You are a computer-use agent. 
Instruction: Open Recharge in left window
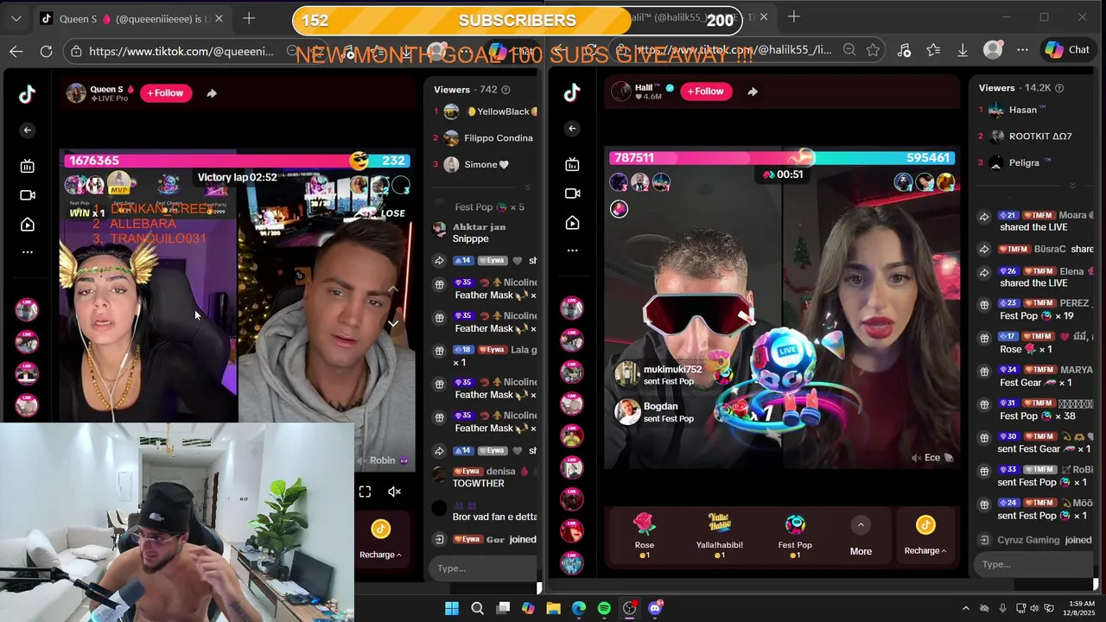point(380,539)
